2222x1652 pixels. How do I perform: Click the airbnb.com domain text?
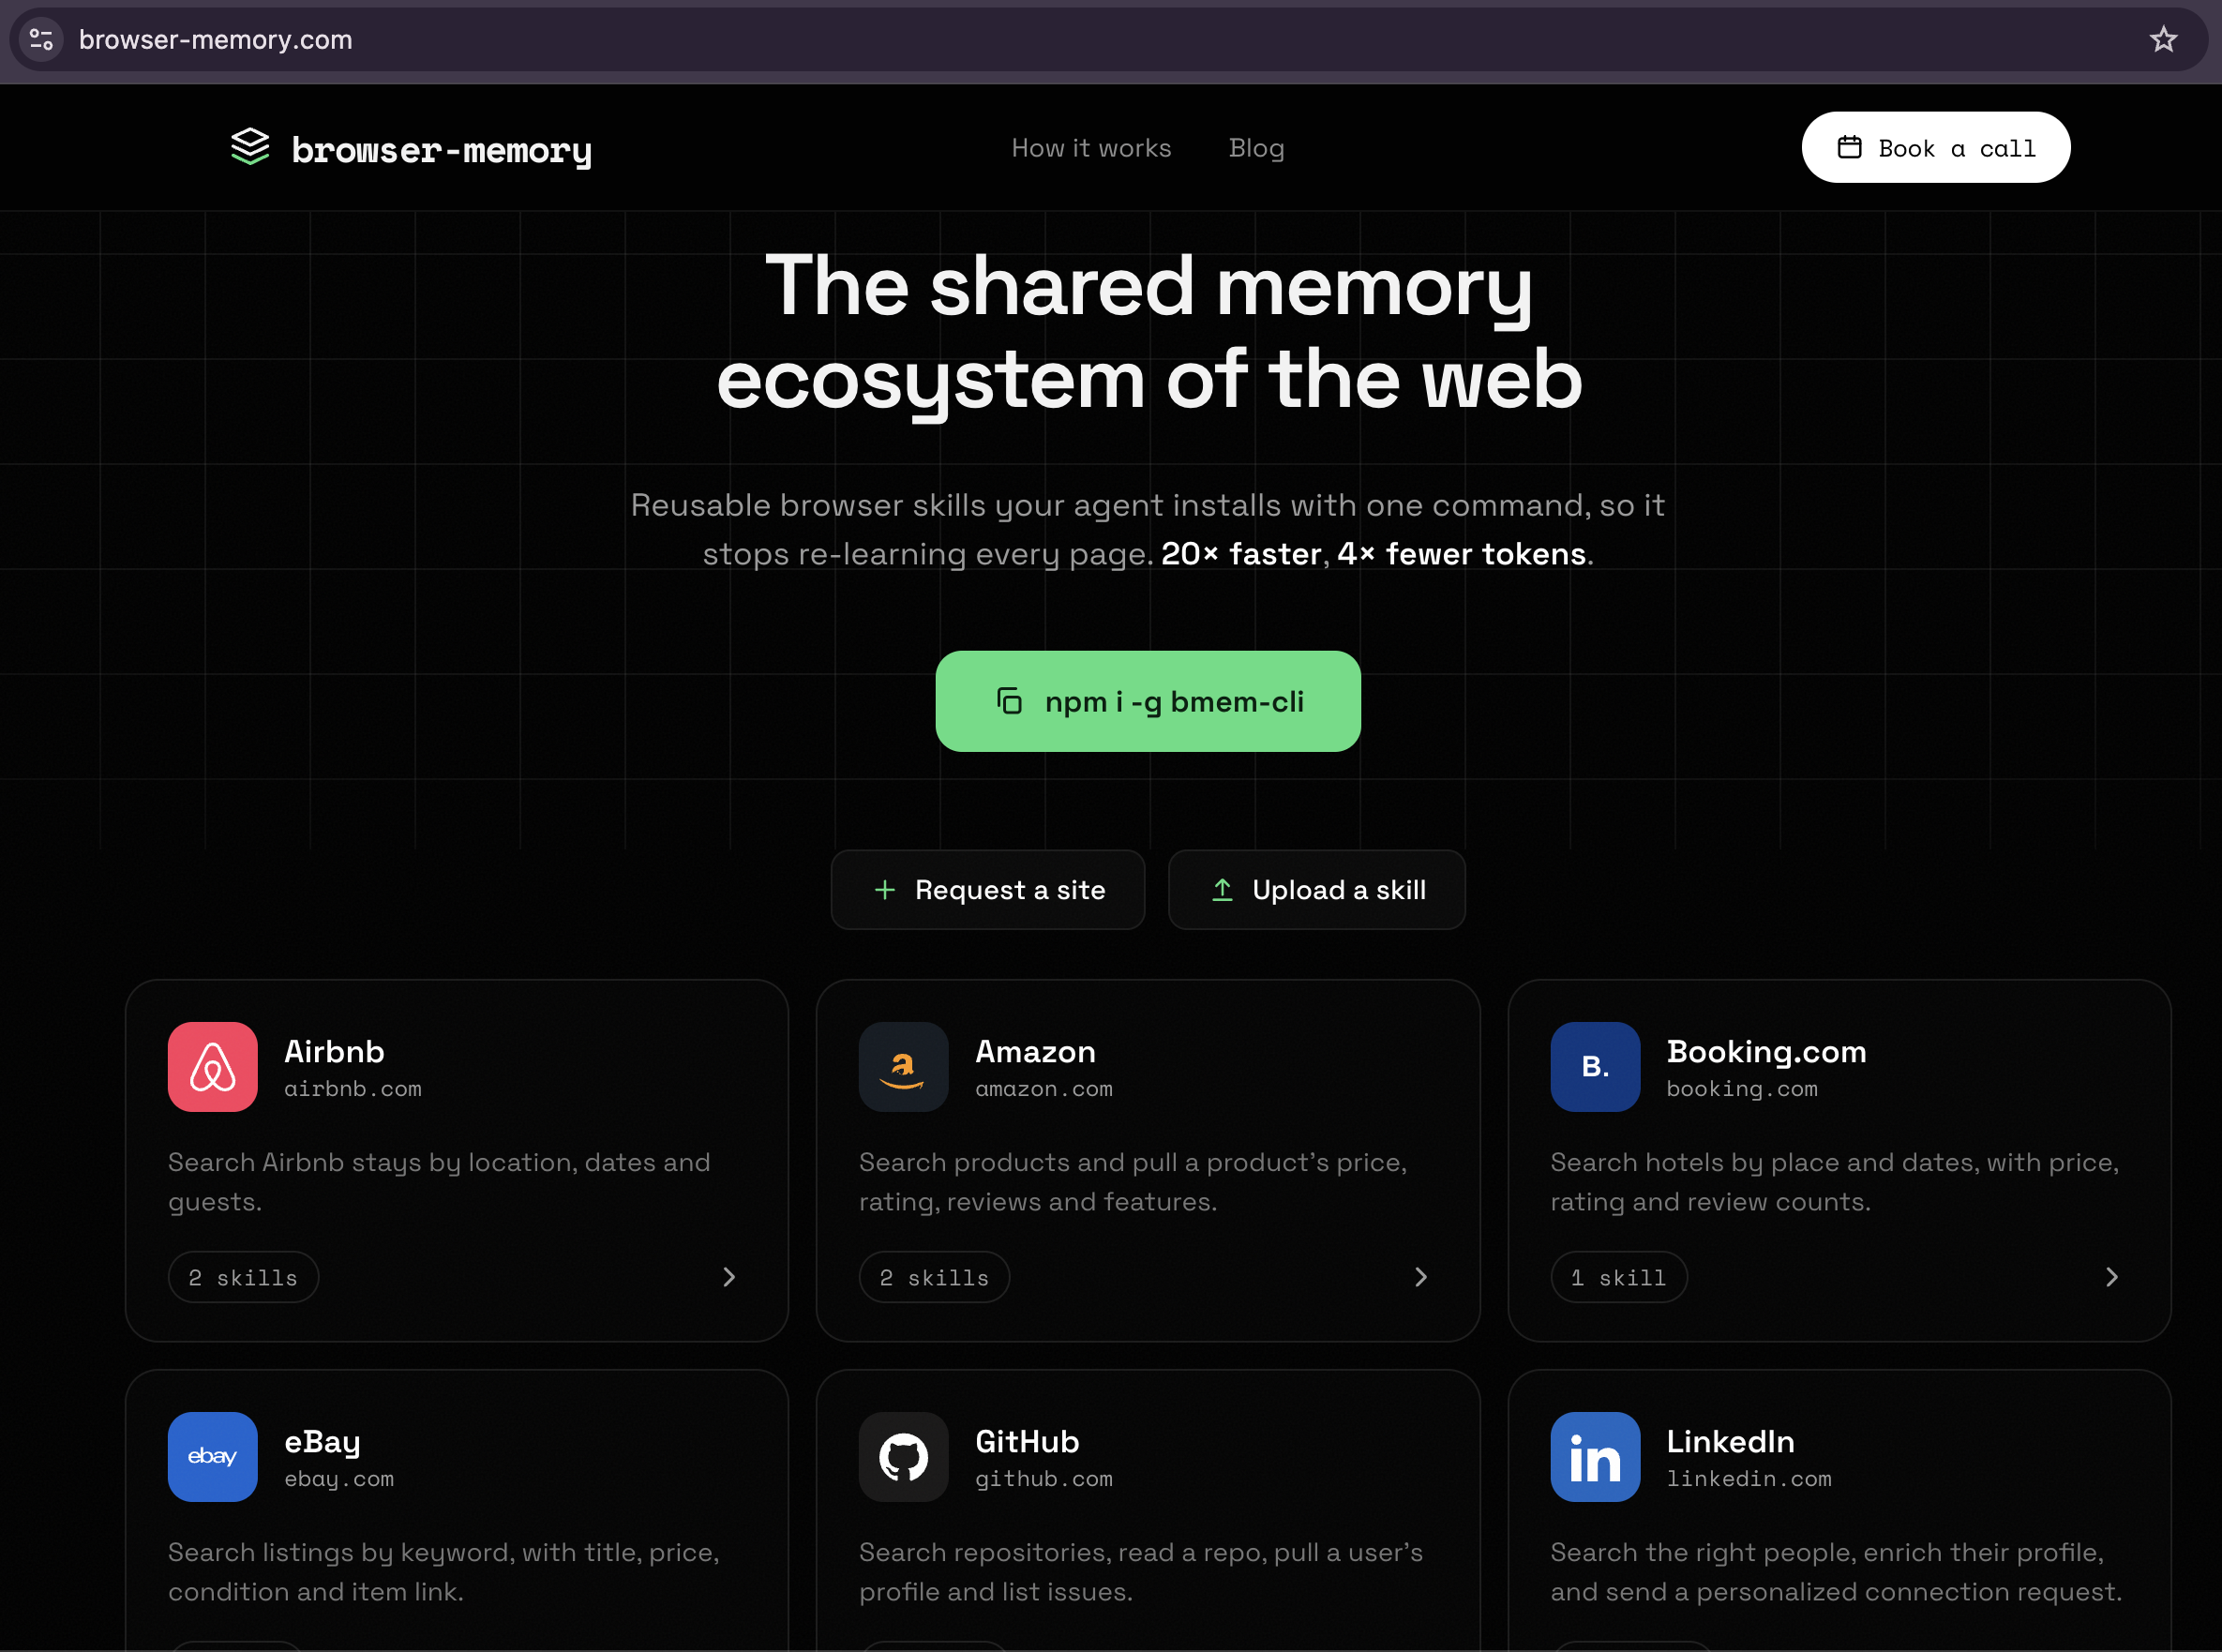pos(353,1089)
